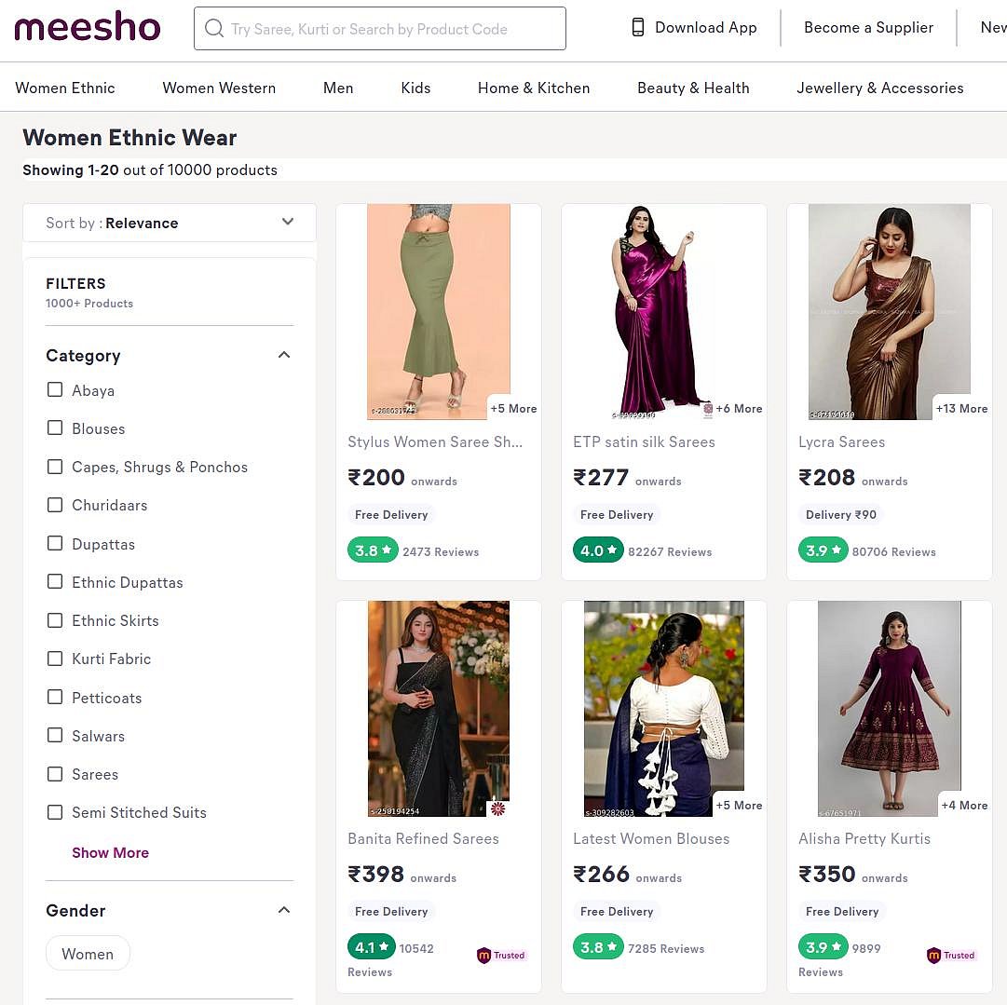Click the star on the 3.9 Lycra Sarees rating

tap(836, 550)
